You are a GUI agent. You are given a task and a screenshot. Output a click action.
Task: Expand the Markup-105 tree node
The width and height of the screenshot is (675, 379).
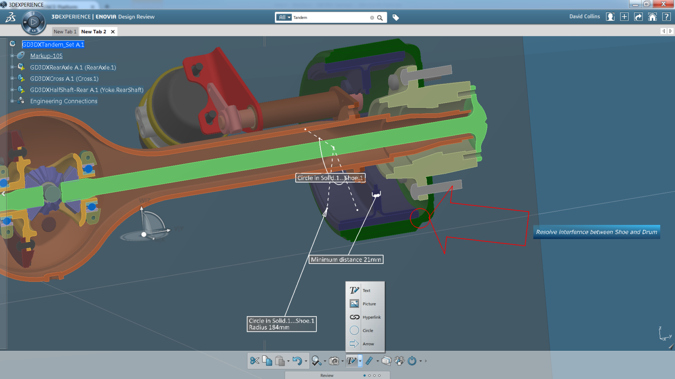[x=12, y=56]
